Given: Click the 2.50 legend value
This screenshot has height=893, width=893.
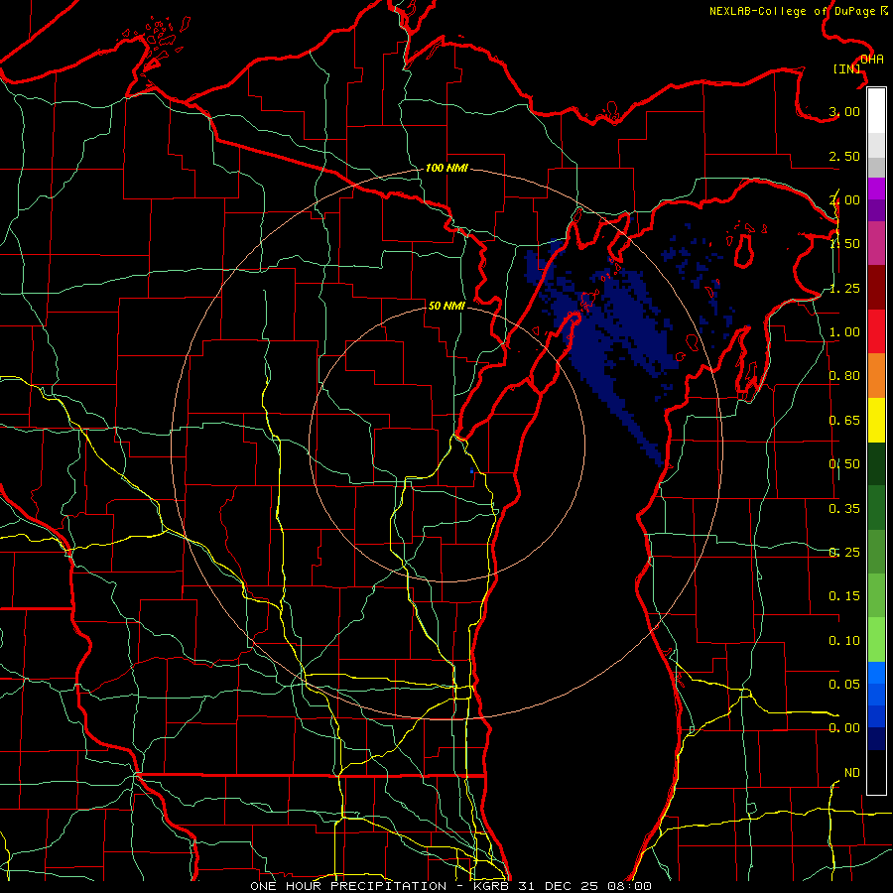Looking at the screenshot, I should [844, 156].
